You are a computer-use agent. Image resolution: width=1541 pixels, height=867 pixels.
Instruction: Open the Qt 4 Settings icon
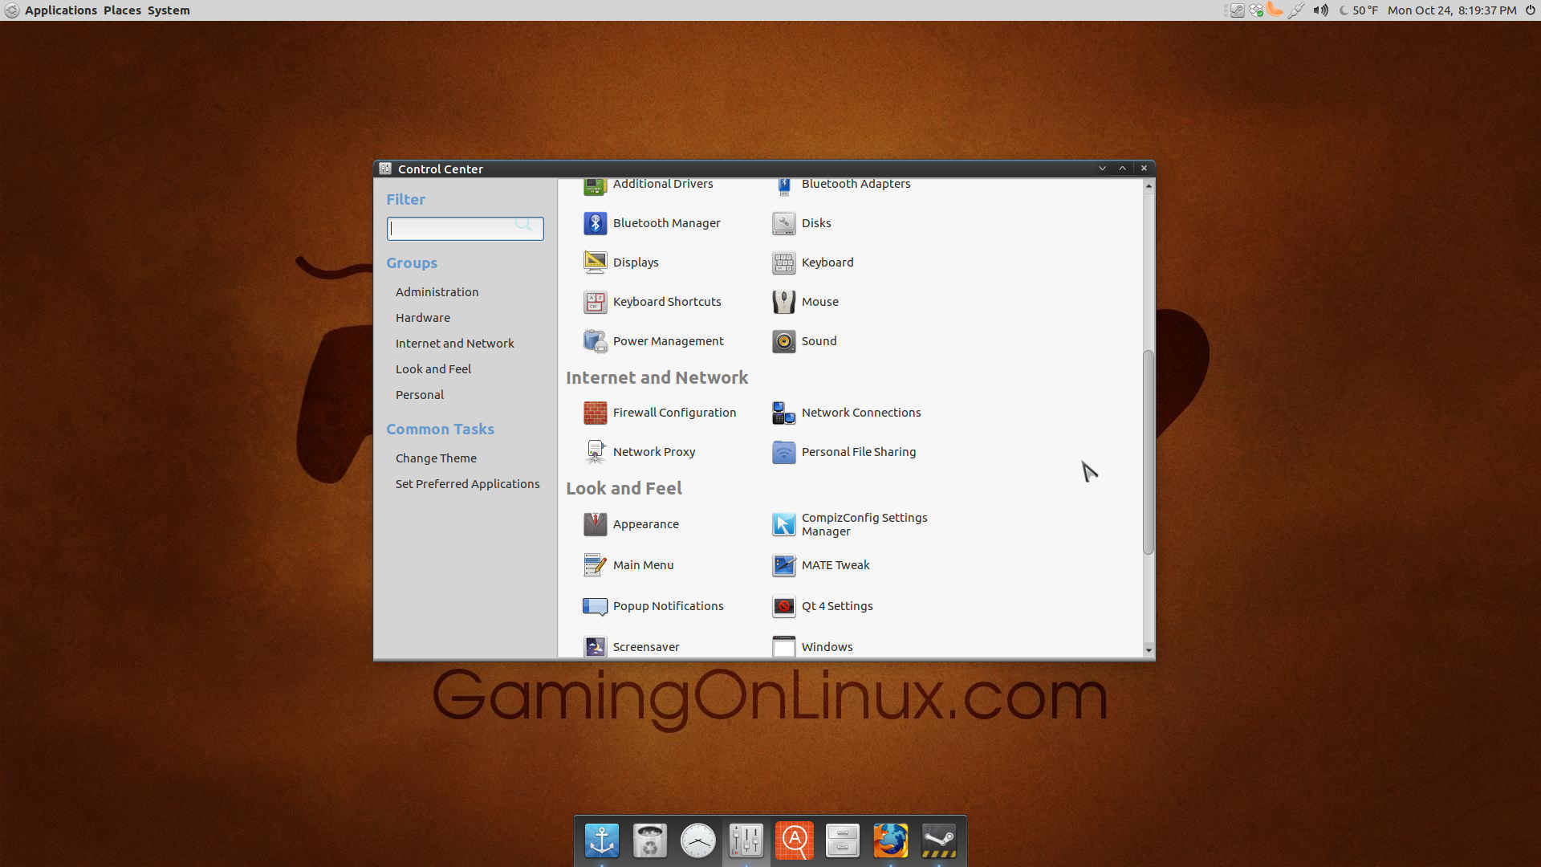pyautogui.click(x=783, y=606)
